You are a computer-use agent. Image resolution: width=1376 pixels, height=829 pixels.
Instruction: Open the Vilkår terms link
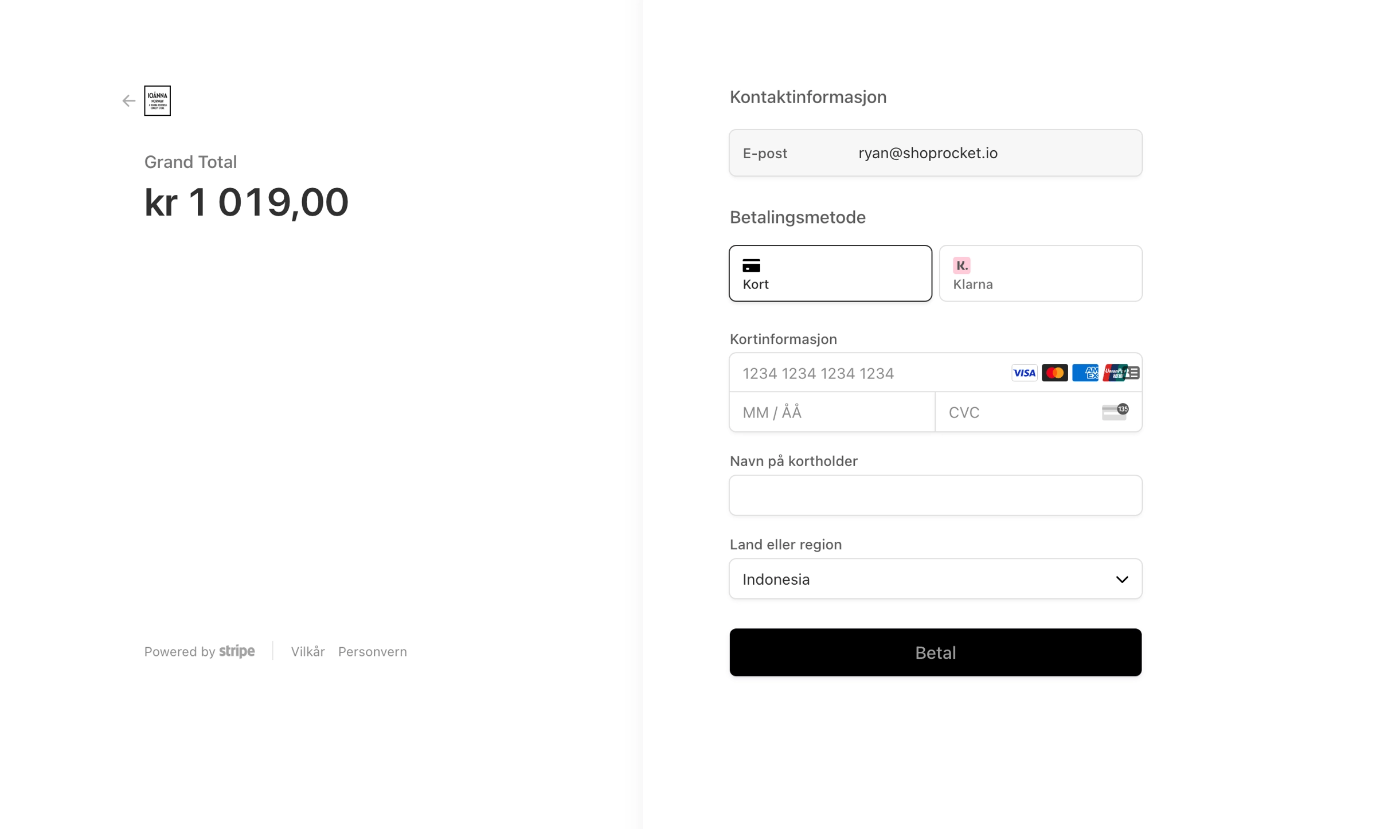tap(307, 652)
